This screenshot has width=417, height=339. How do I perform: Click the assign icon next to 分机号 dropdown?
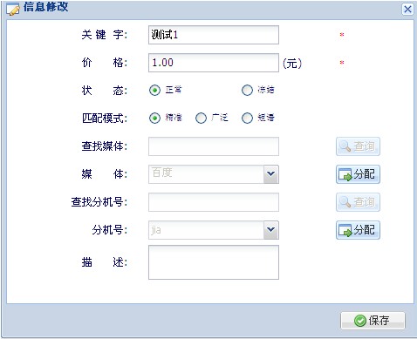[x=345, y=230]
